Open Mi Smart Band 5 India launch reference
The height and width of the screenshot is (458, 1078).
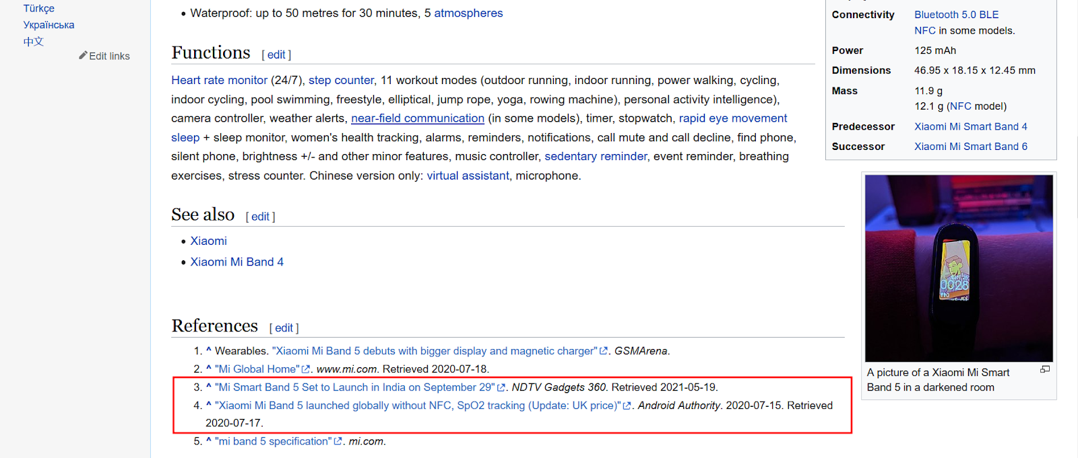pyautogui.click(x=355, y=387)
